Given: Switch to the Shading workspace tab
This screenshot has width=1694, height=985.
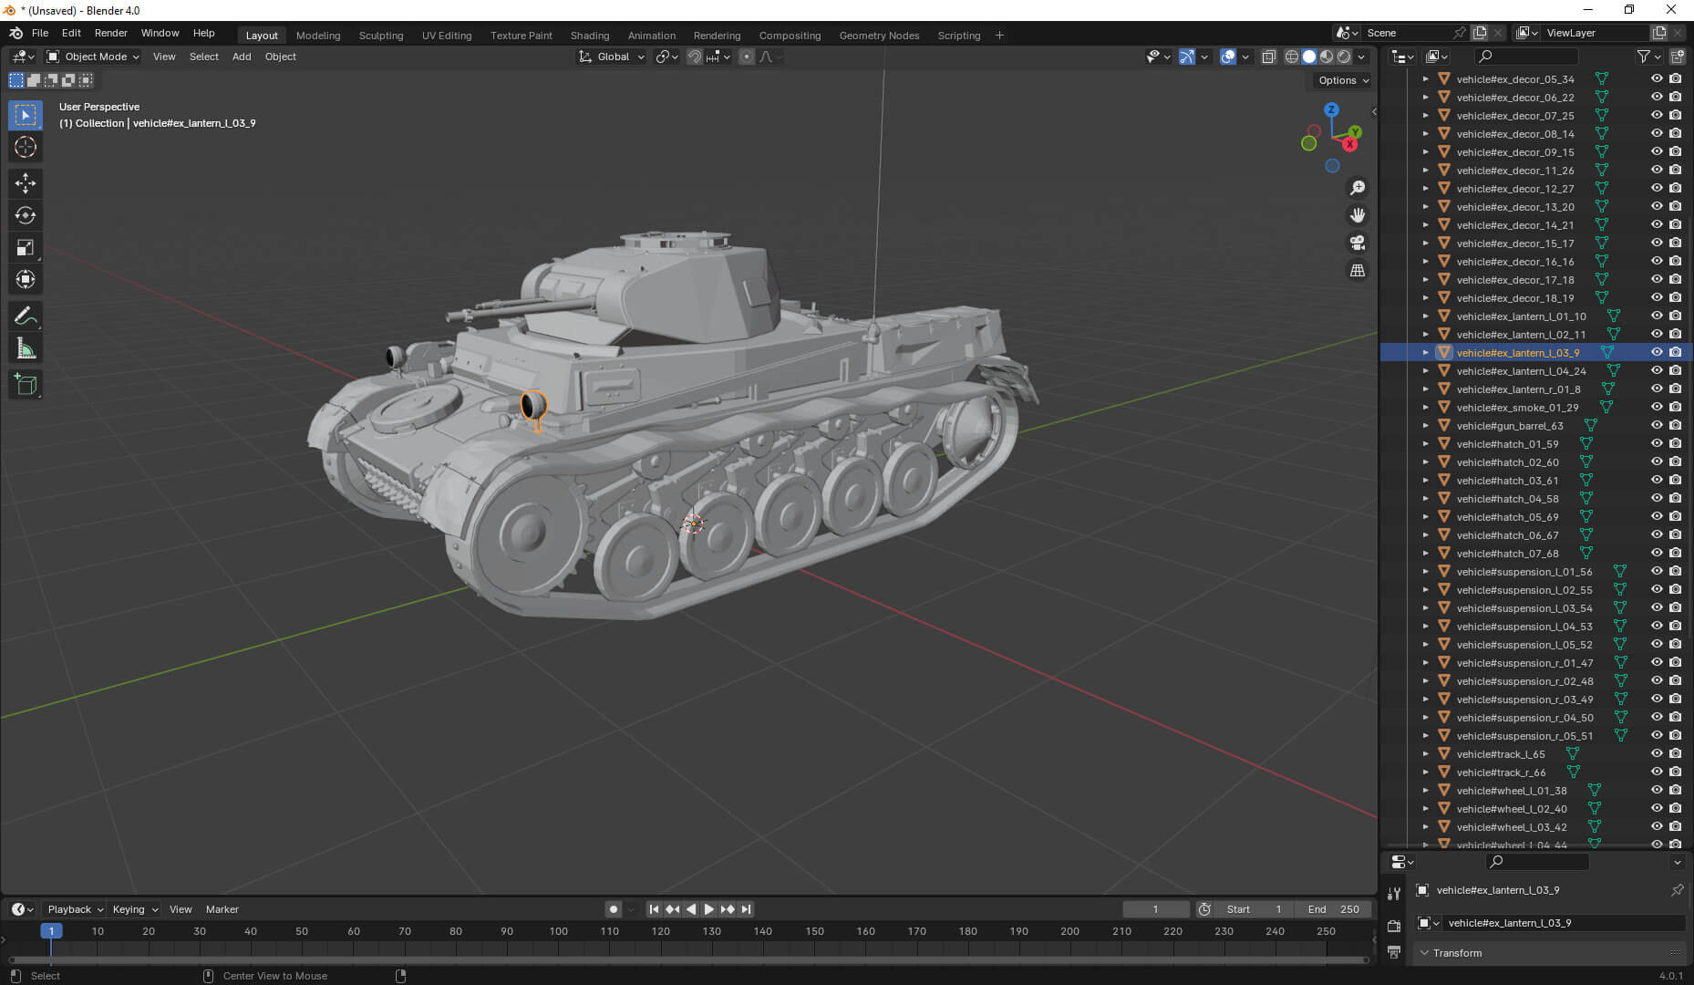Looking at the screenshot, I should [x=590, y=36].
